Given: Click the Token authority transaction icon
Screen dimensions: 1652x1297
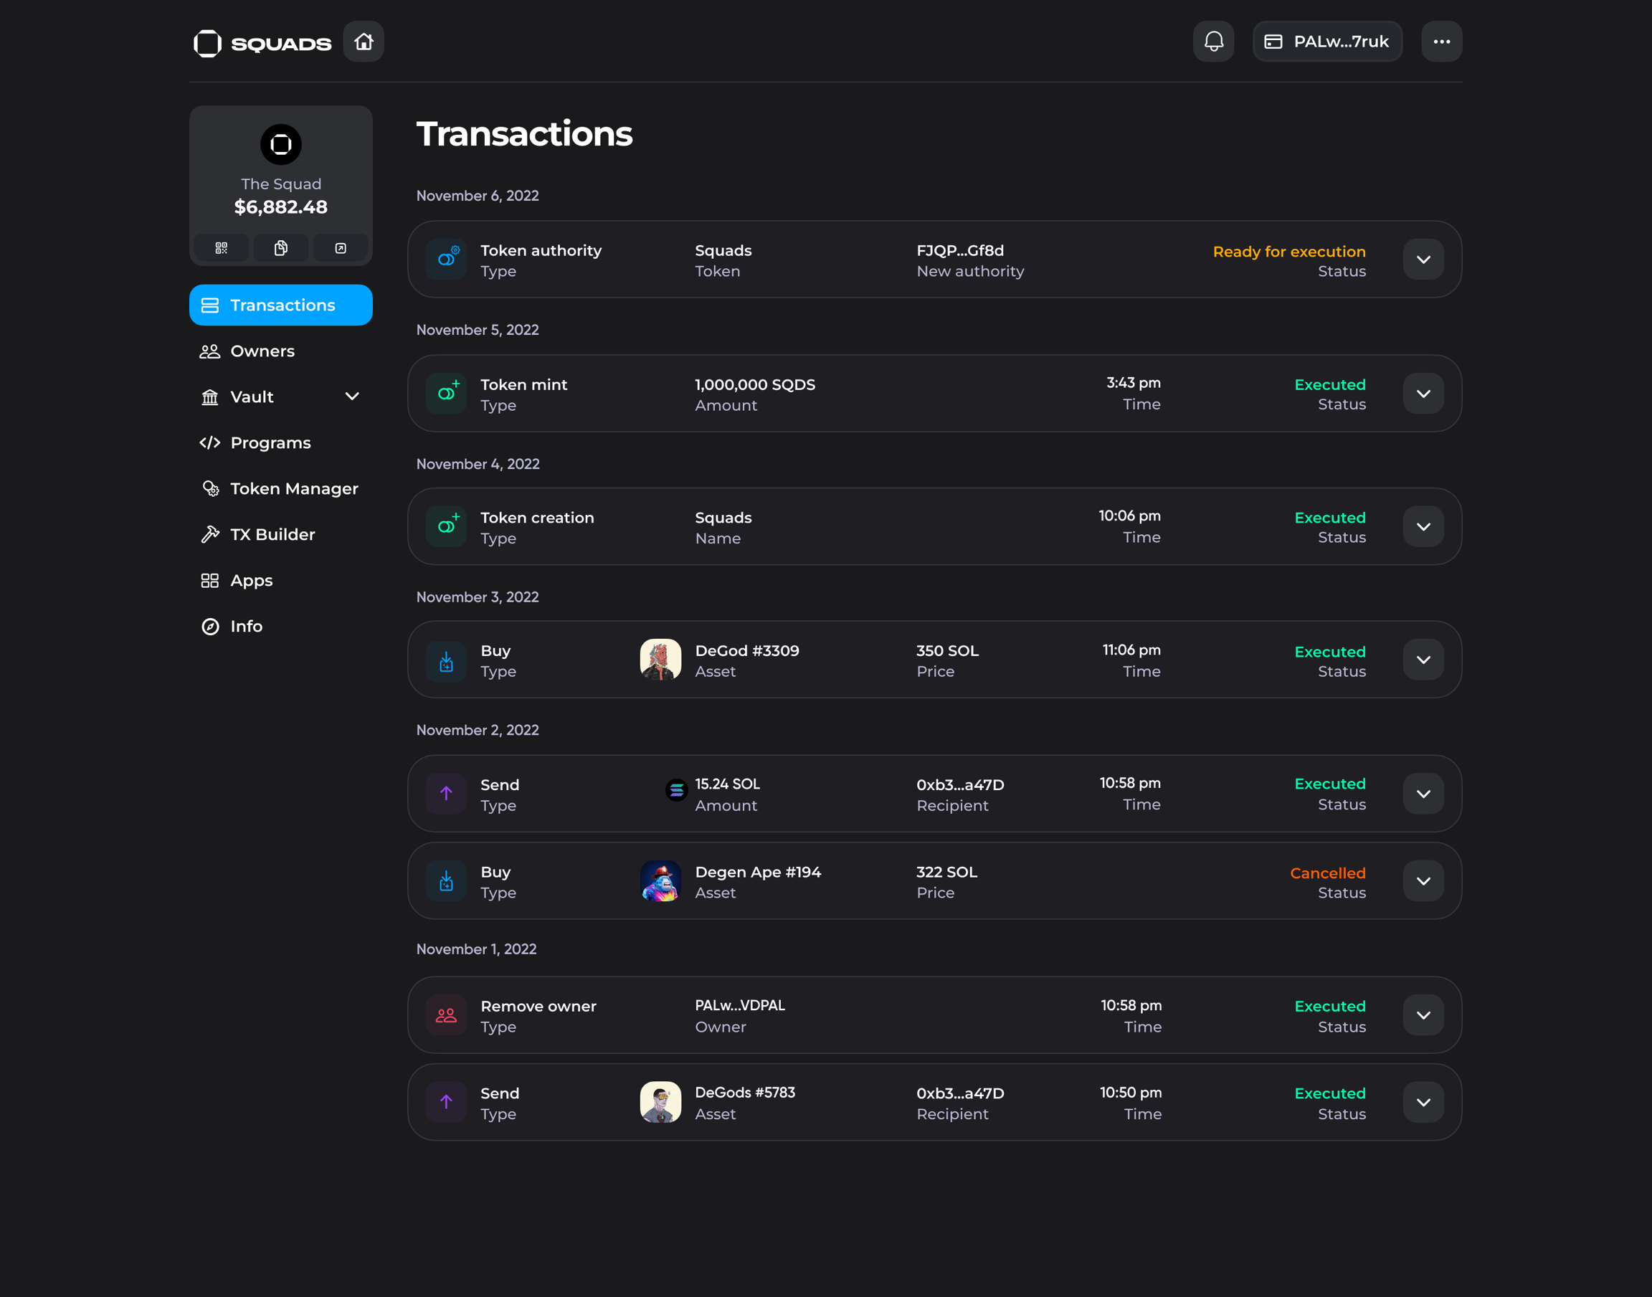Looking at the screenshot, I should pos(447,260).
